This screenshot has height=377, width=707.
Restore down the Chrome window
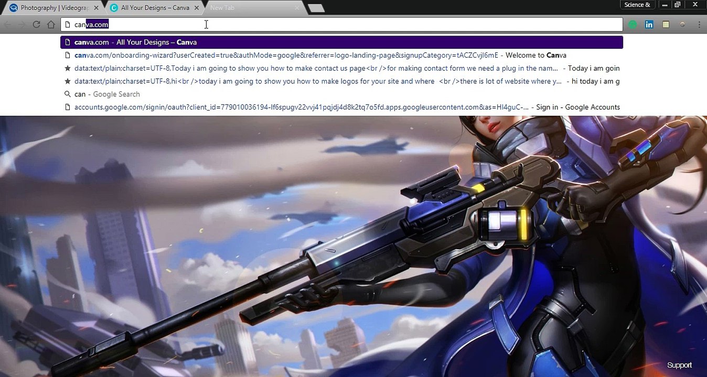[x=678, y=5]
